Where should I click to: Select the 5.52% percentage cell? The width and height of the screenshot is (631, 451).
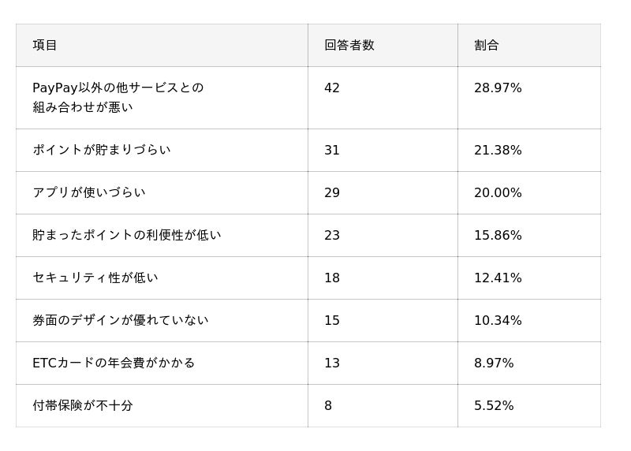pos(494,405)
